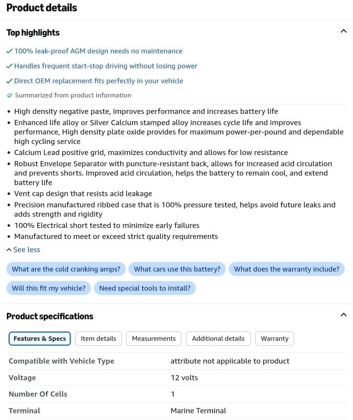Screen dimensions: 353x420
Task: Open the Warranty tab
Action: (275, 339)
